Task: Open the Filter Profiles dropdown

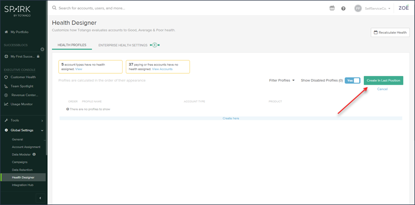Action: pyautogui.click(x=282, y=81)
